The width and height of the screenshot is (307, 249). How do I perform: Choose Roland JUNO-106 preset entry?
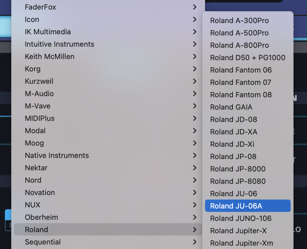tap(241, 218)
